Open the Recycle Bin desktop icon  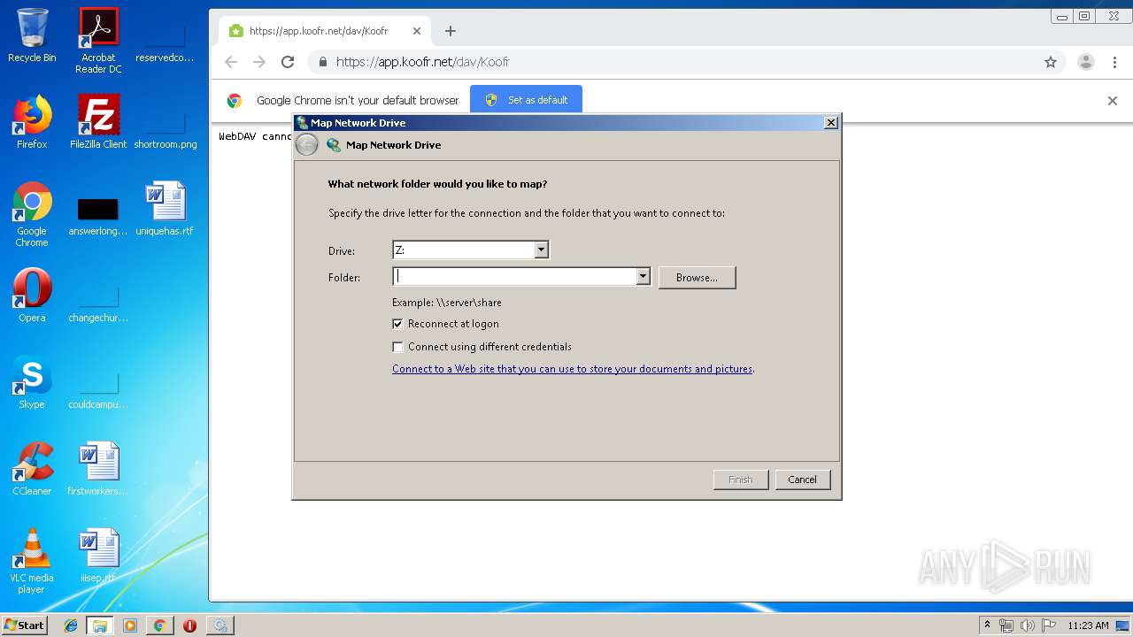click(x=32, y=35)
